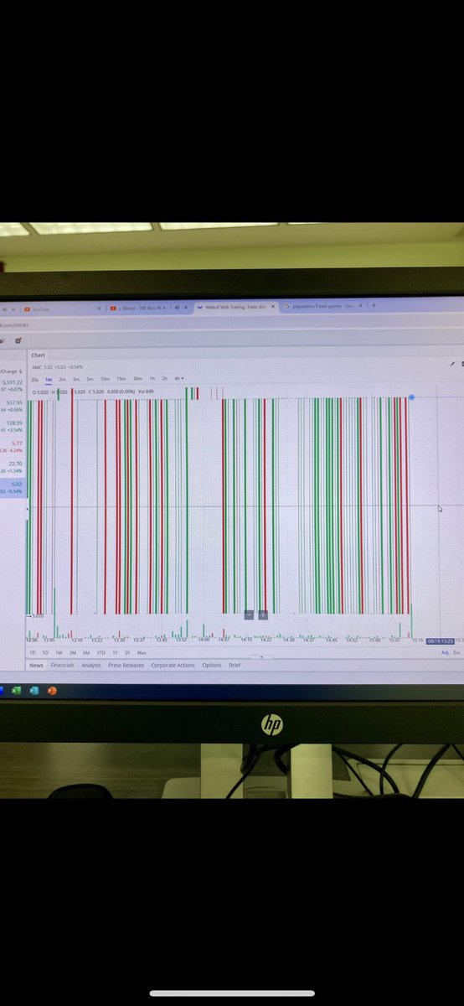This screenshot has height=1006, width=464.
Task: Zoom in chart with plus button
Action: click(x=263, y=614)
